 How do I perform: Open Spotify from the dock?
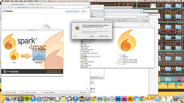[27, 99]
